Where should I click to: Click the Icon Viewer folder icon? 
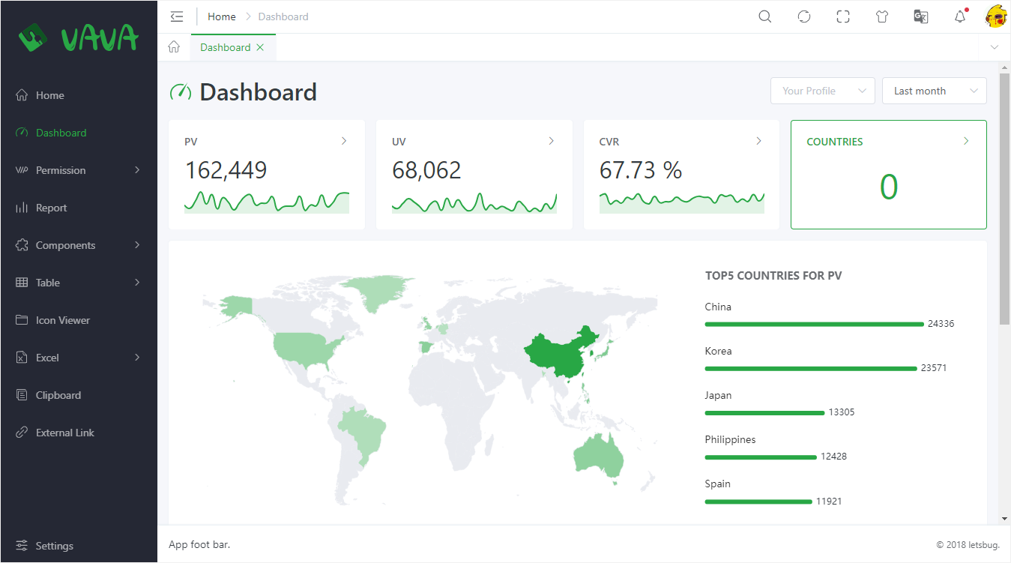[x=22, y=320]
